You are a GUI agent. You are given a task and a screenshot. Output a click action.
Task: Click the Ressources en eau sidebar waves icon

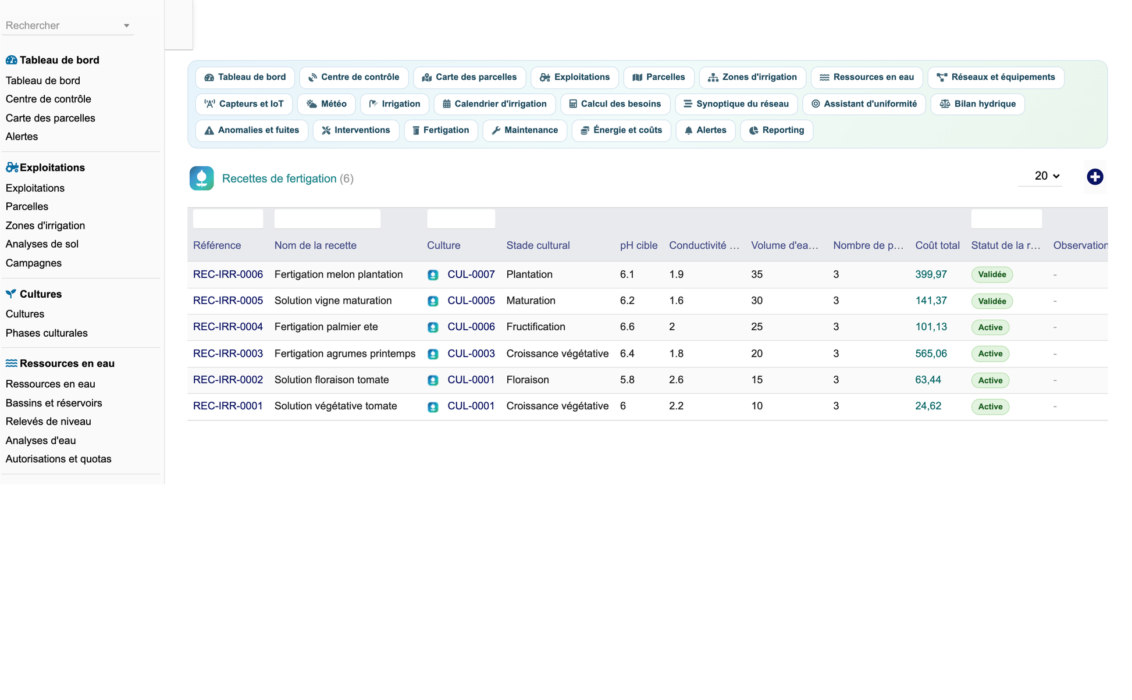(x=11, y=363)
